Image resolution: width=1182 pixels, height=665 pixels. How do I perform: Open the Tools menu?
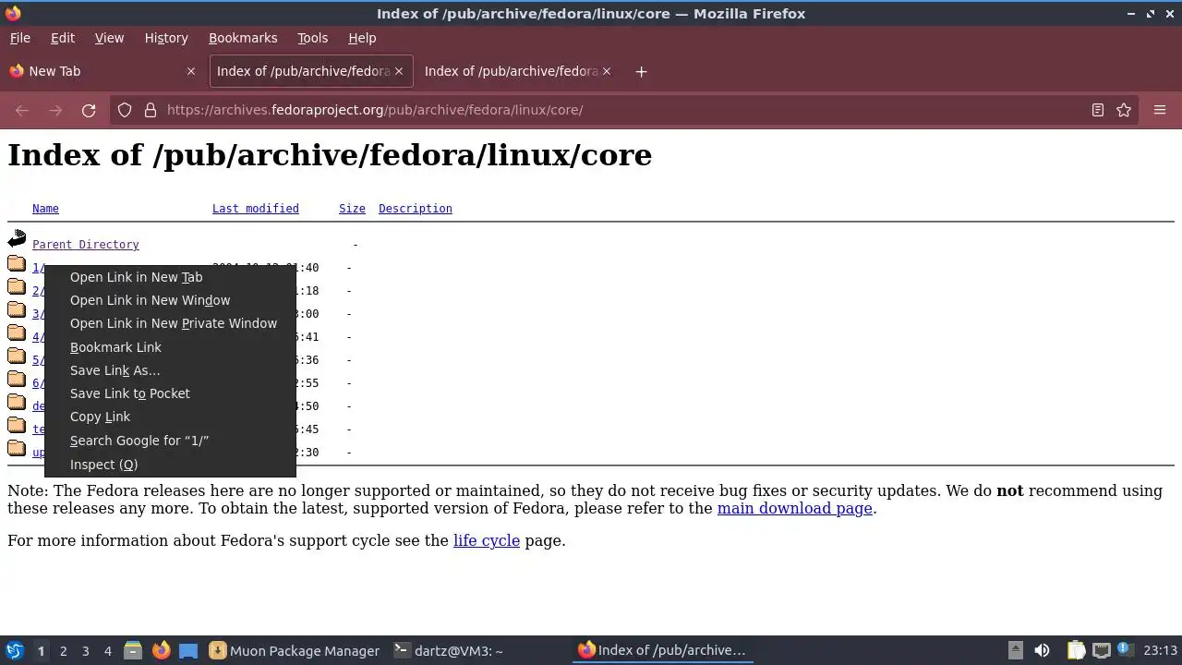click(312, 38)
